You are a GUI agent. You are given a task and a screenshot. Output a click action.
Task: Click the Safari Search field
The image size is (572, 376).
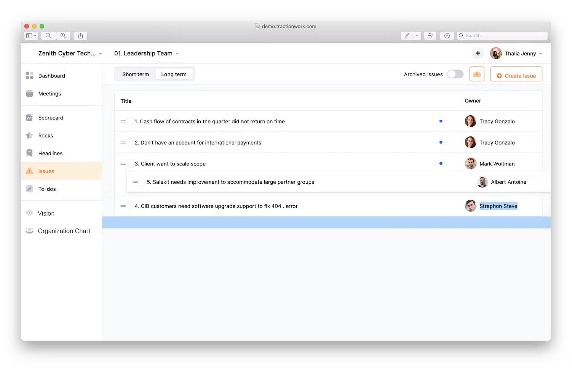pos(502,36)
